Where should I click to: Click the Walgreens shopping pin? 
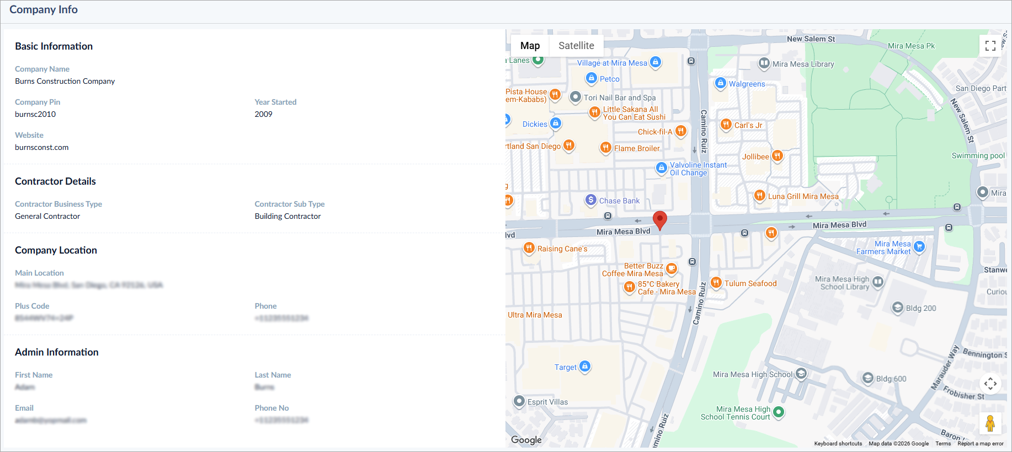(x=720, y=83)
